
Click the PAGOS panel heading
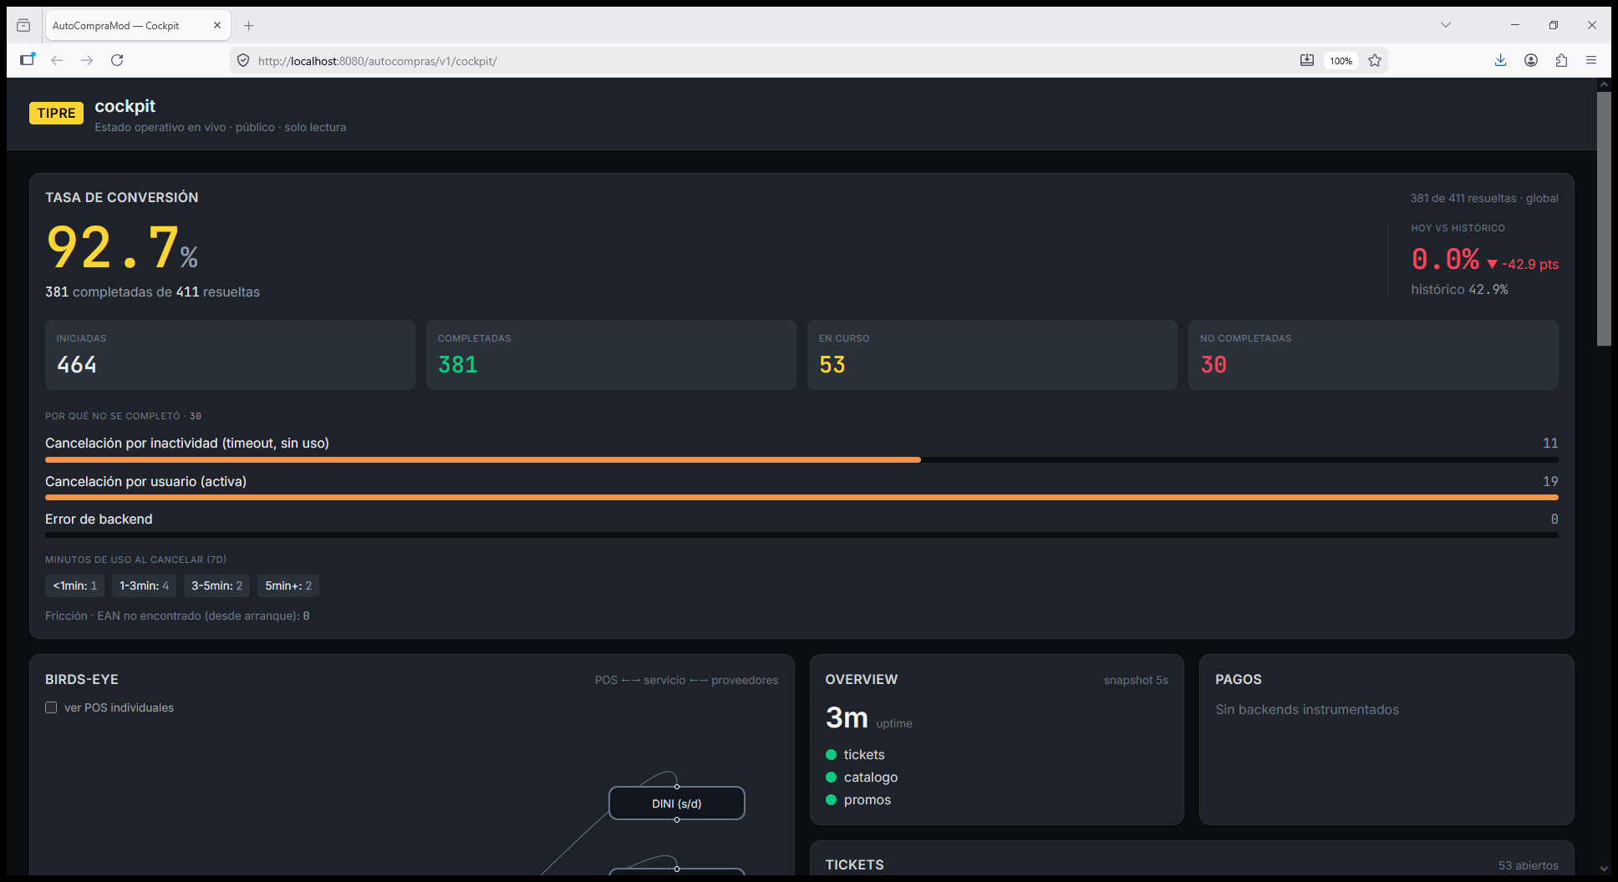click(x=1239, y=679)
